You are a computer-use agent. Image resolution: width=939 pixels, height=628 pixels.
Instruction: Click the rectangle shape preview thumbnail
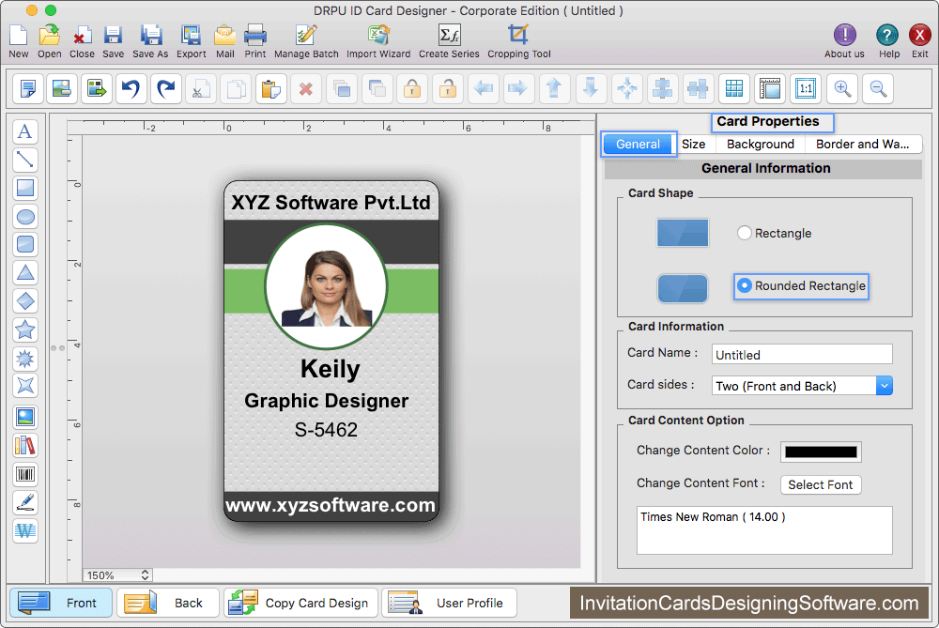pyautogui.click(x=683, y=233)
